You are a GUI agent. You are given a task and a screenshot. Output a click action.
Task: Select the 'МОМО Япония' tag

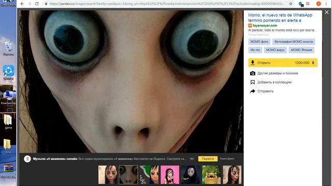301,50
